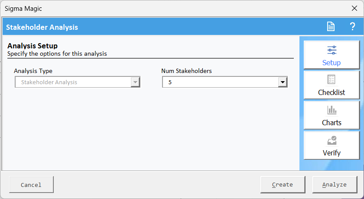Click the Analyze button
This screenshot has width=364, height=199.
click(x=335, y=184)
